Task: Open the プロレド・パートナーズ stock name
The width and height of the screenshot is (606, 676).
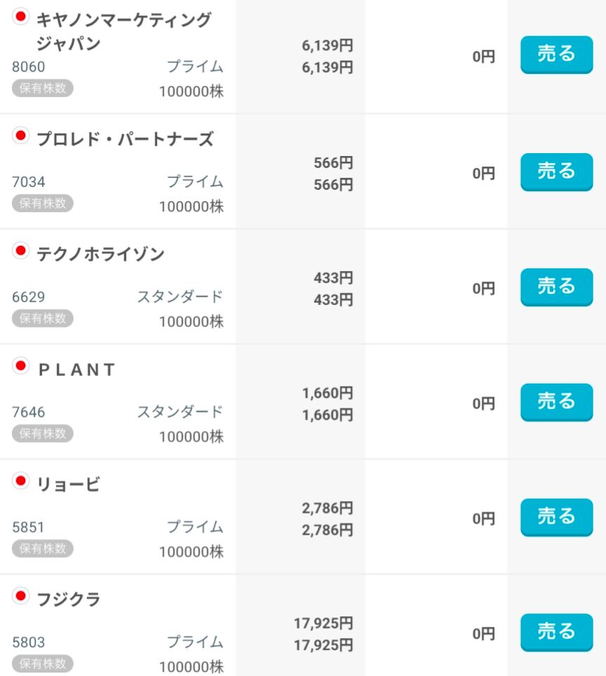Action: tap(124, 139)
